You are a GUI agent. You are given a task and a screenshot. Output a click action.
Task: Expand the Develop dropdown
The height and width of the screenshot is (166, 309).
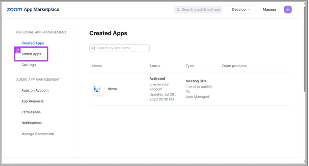tap(242, 10)
